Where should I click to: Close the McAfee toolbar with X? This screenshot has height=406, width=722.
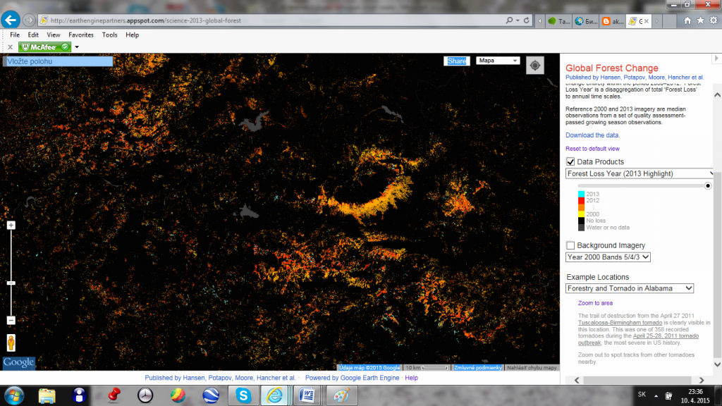coord(10,47)
